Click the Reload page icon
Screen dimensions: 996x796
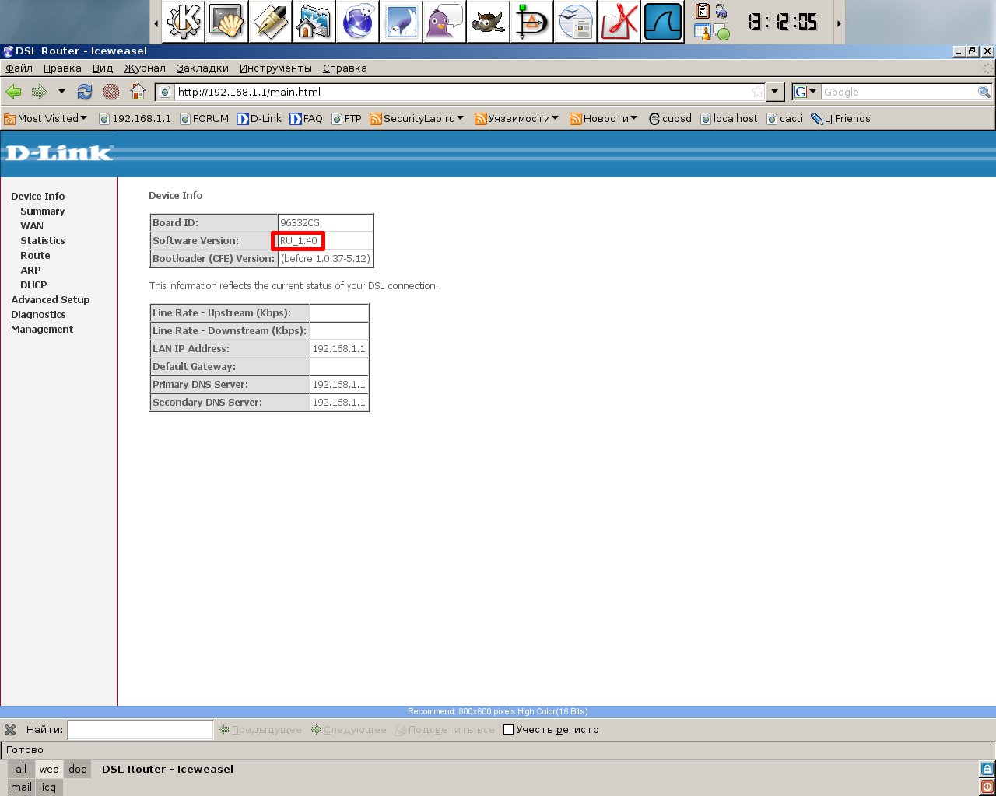point(85,92)
